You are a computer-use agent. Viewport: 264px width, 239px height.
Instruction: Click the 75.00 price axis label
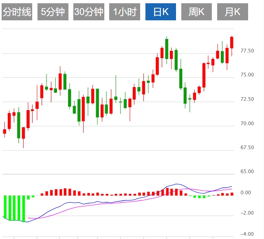coord(247,75)
